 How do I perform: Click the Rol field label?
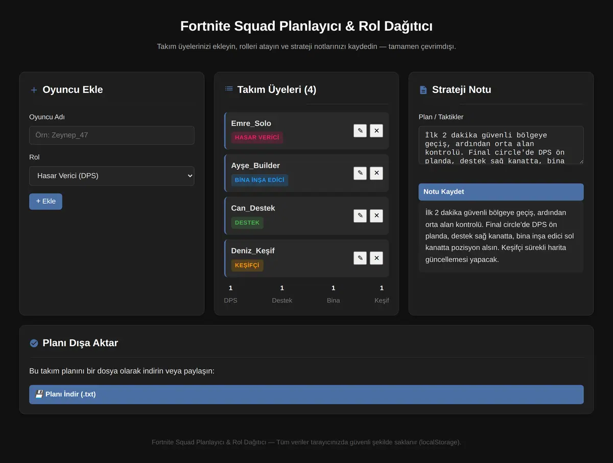34,157
